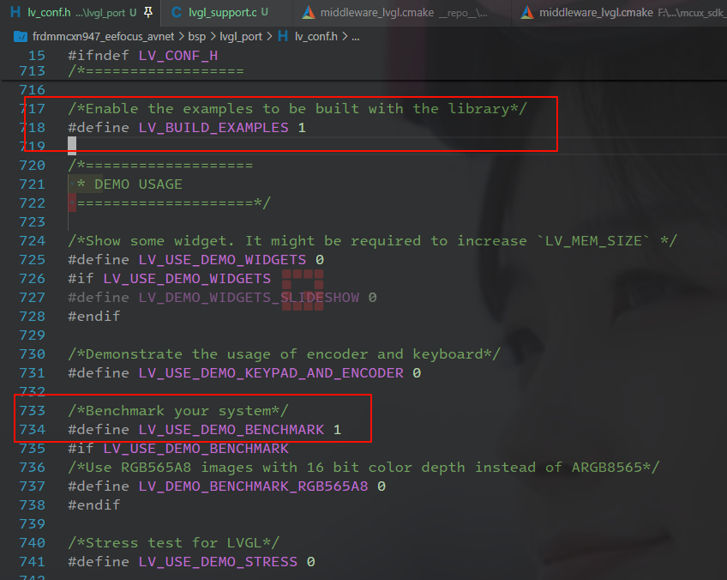This screenshot has width=727, height=580.
Task: Click the H icon before lv_conf.h in breadcrumbs
Action: click(282, 36)
